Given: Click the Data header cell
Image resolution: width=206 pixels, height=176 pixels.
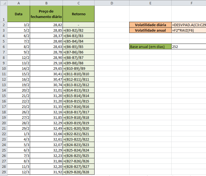Looking at the screenshot, I should 19,14.
